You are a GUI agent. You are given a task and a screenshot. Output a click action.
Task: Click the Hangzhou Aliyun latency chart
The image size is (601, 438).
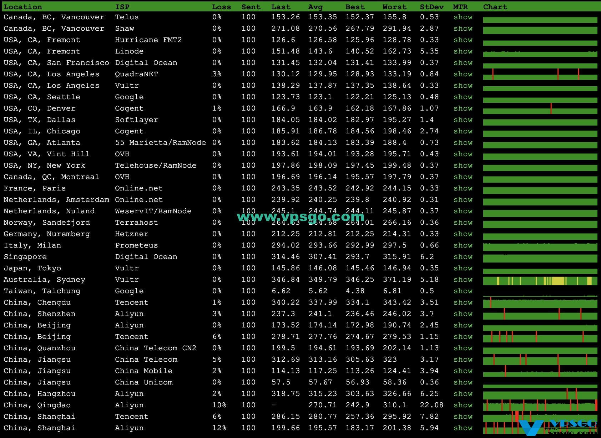pyautogui.click(x=540, y=394)
